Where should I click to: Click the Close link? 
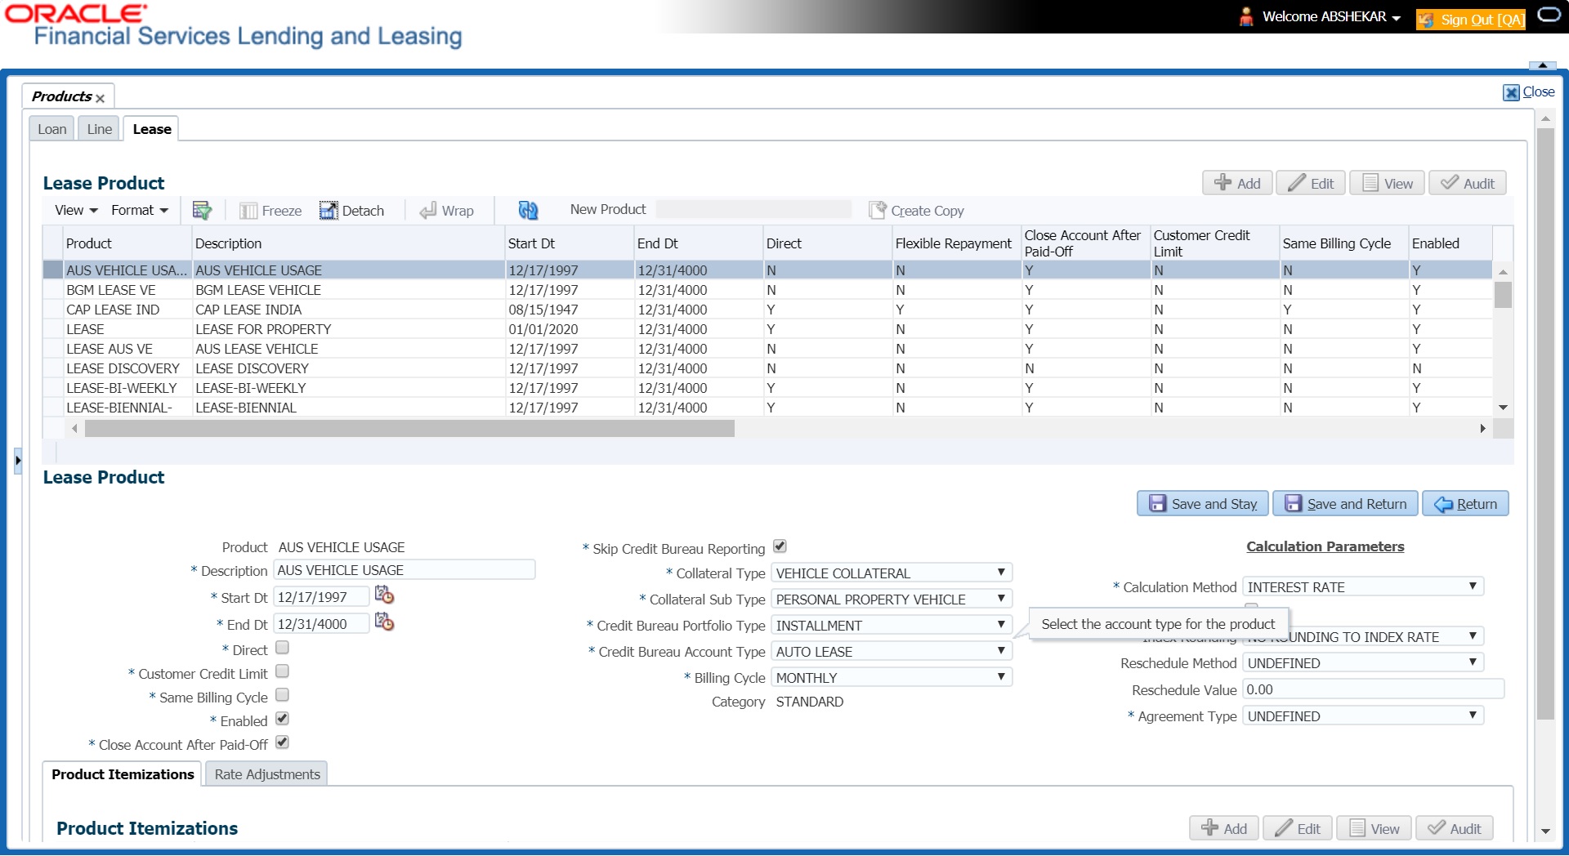1538,92
